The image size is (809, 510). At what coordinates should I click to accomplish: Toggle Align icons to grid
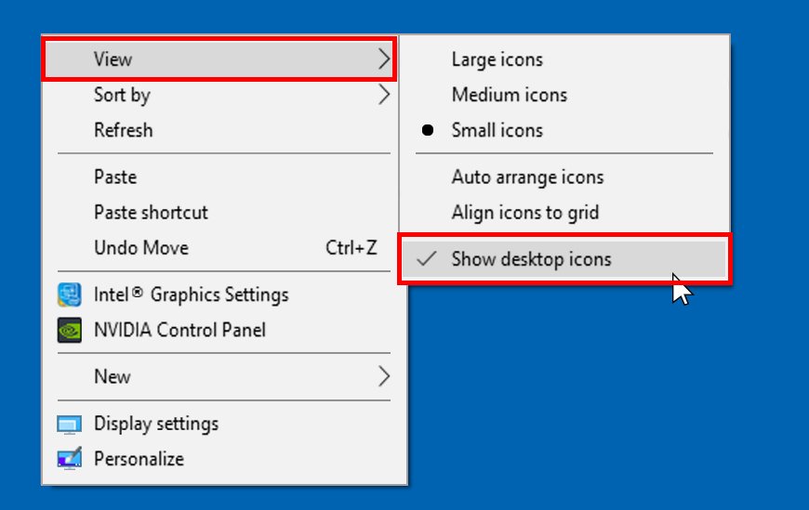point(524,213)
